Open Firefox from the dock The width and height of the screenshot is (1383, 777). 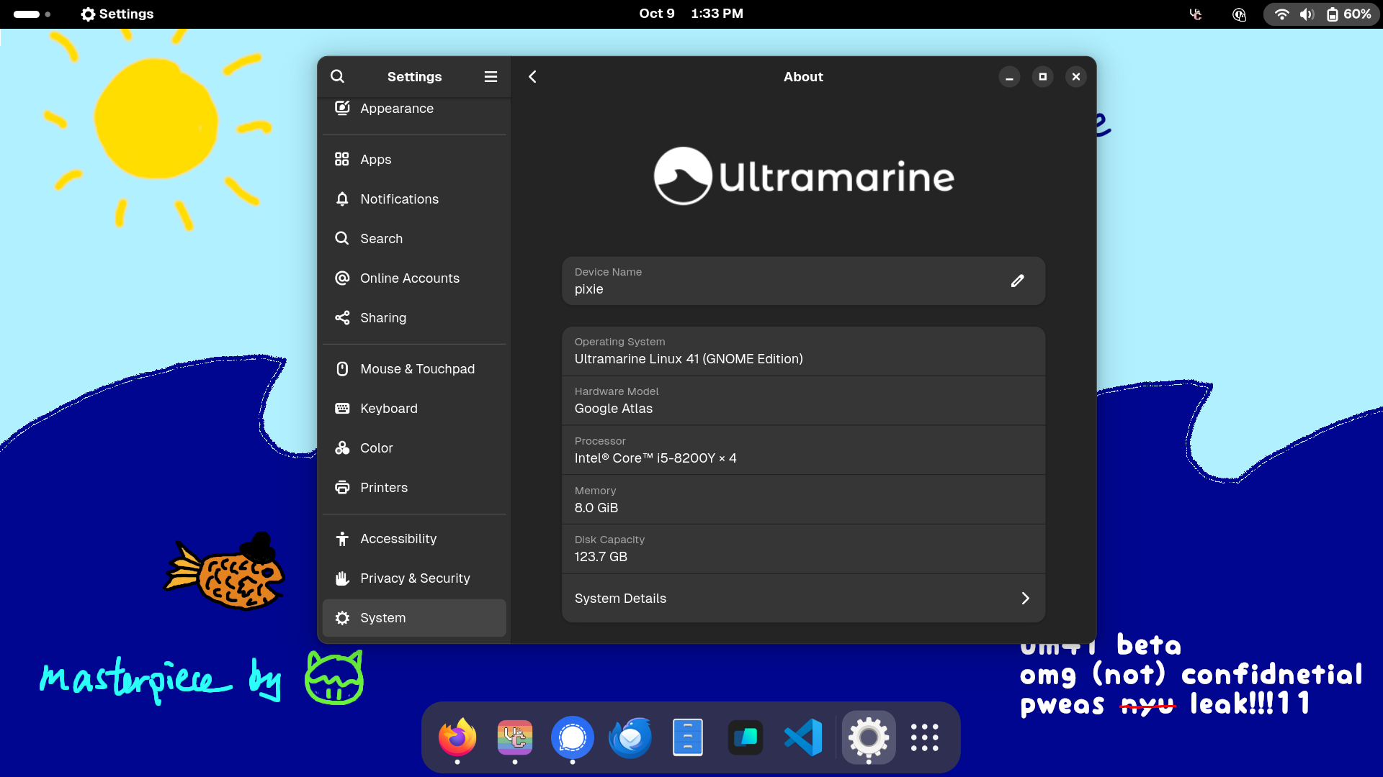click(457, 737)
